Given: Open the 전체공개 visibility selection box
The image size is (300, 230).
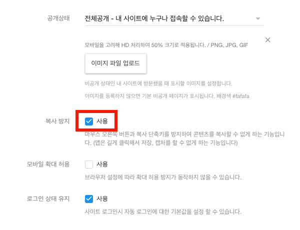Looking at the screenshot, I should [174, 18].
